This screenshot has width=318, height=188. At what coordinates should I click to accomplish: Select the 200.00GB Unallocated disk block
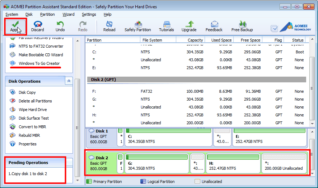(284, 163)
